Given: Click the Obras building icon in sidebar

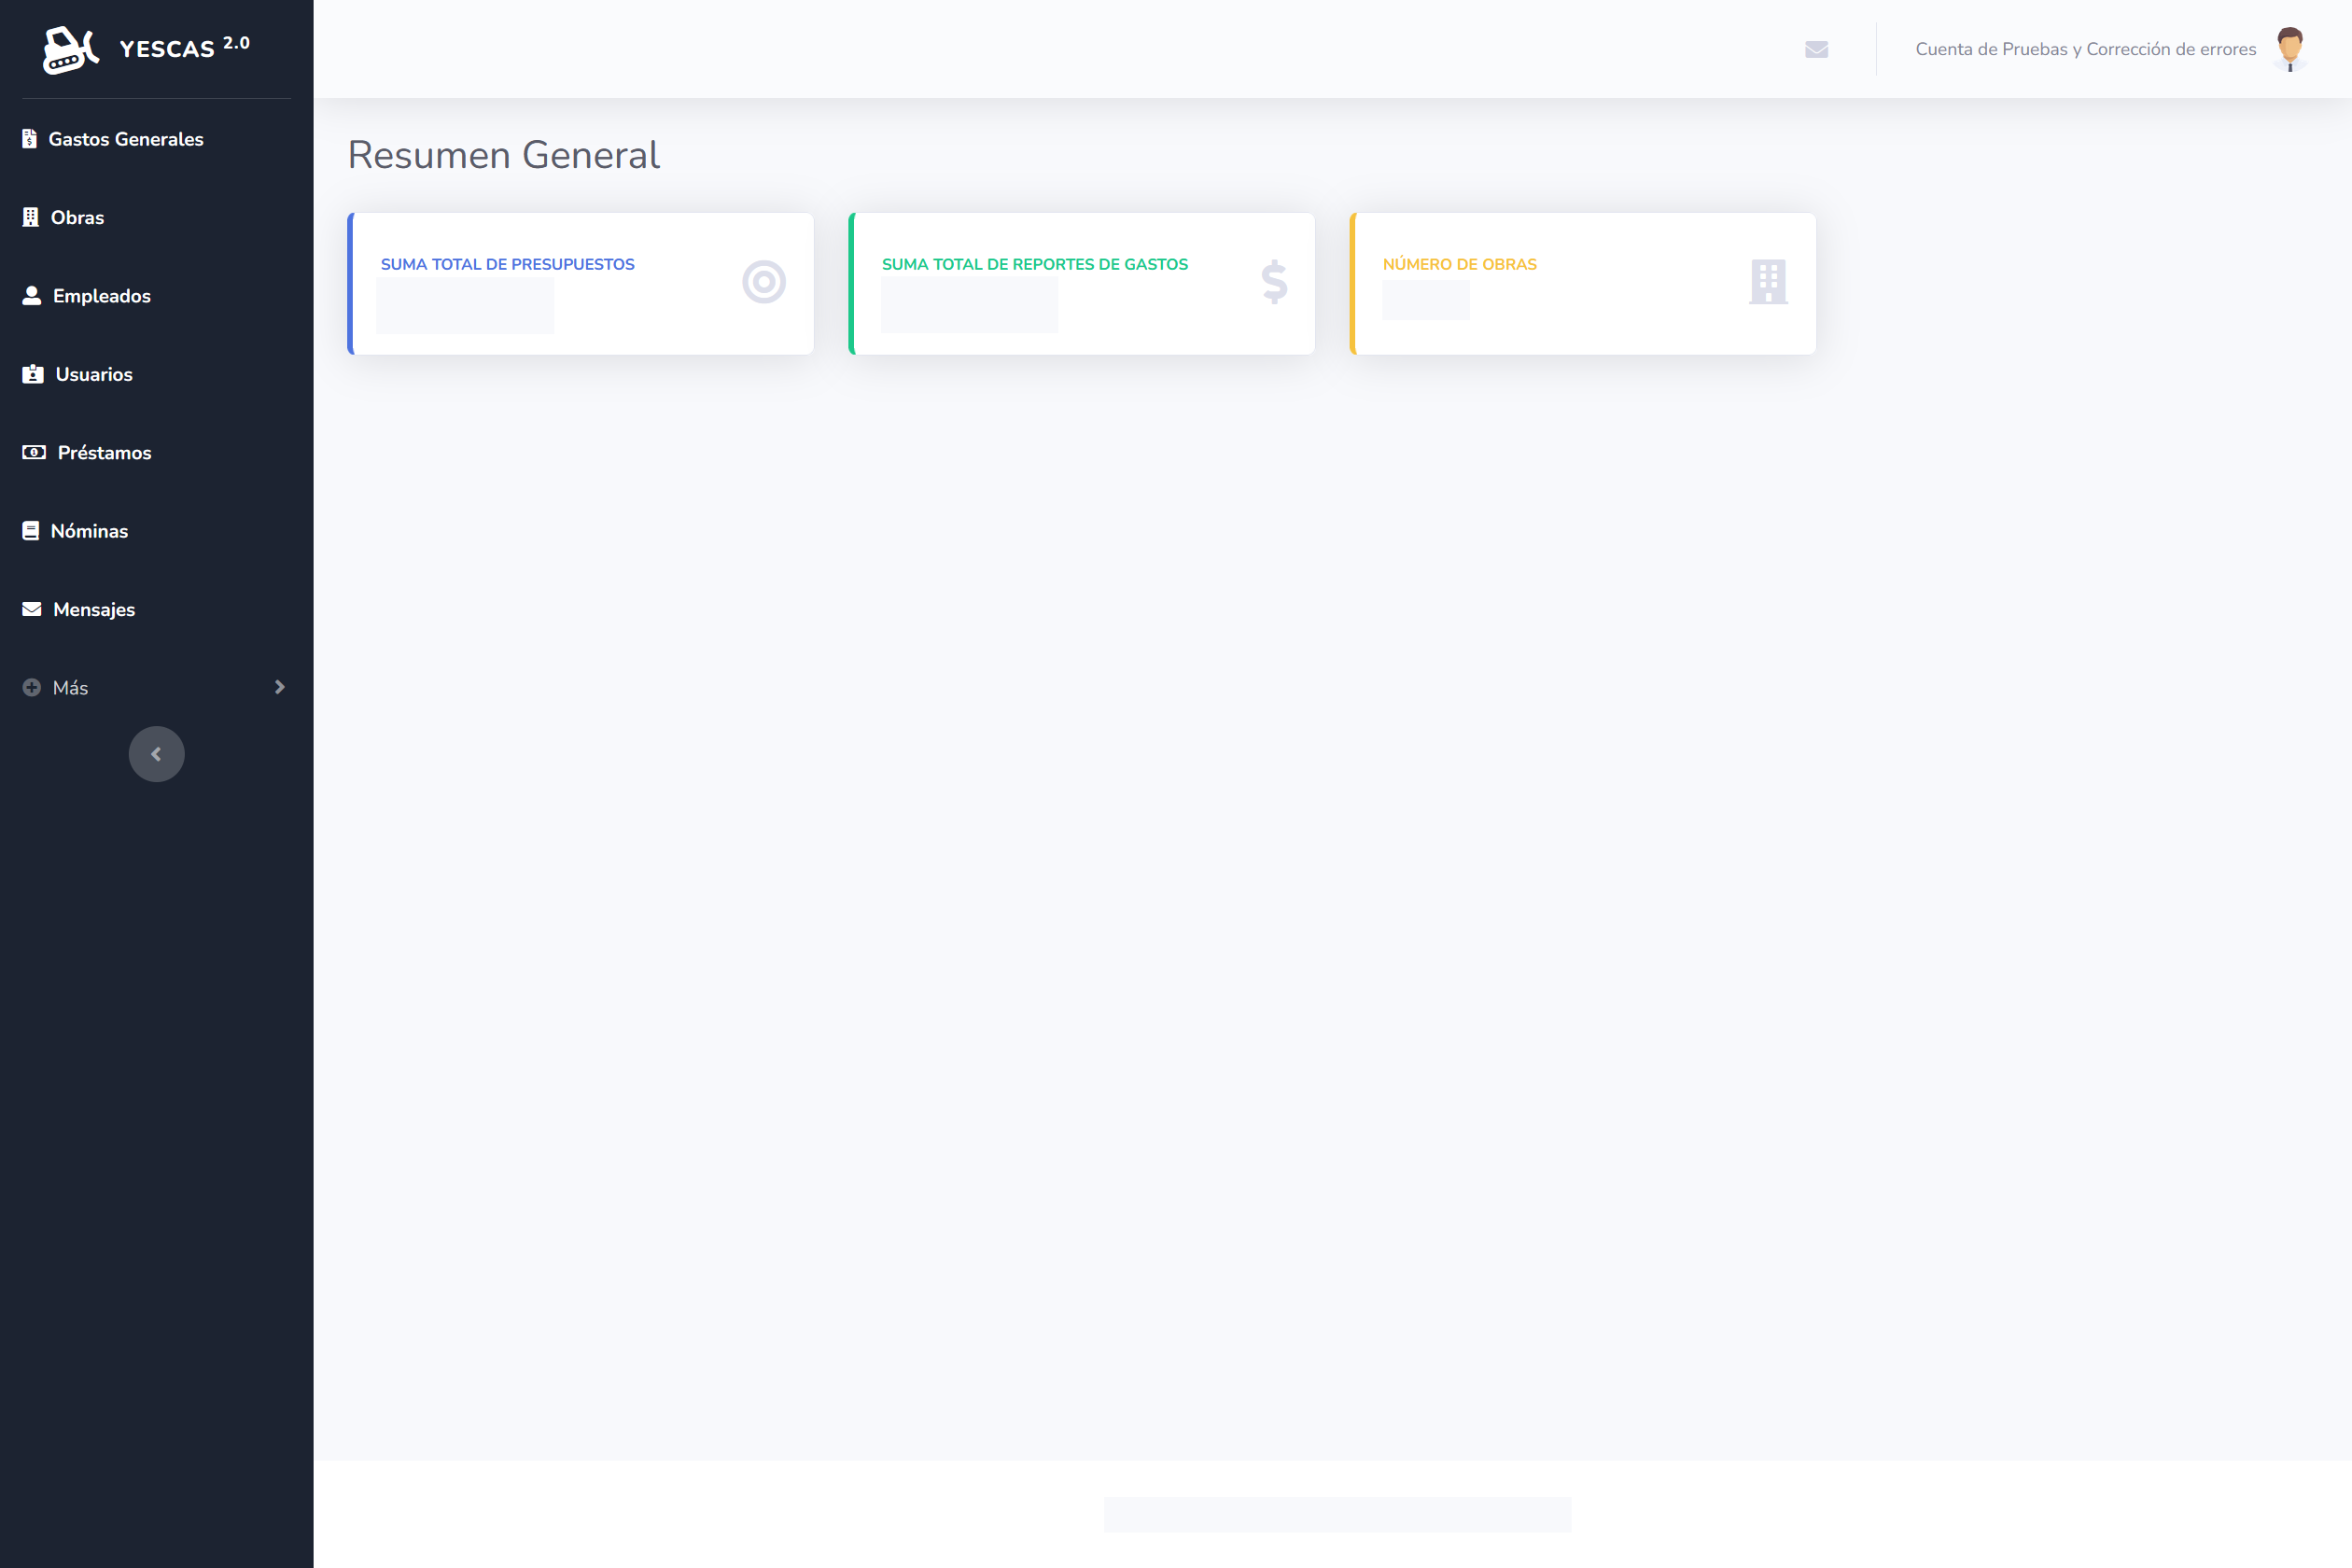Looking at the screenshot, I should (x=31, y=217).
